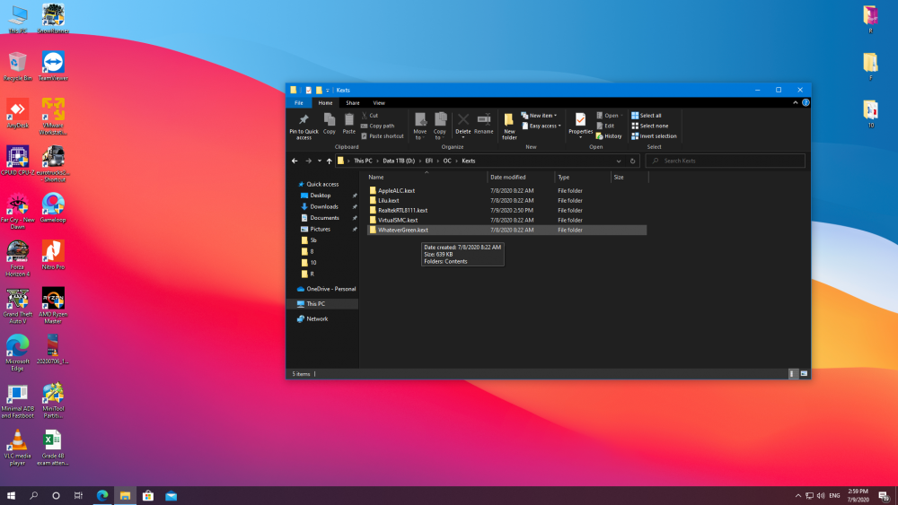Image resolution: width=898 pixels, height=505 pixels.
Task: Click Pin to Quick access in ribbon
Action: pyautogui.click(x=304, y=126)
